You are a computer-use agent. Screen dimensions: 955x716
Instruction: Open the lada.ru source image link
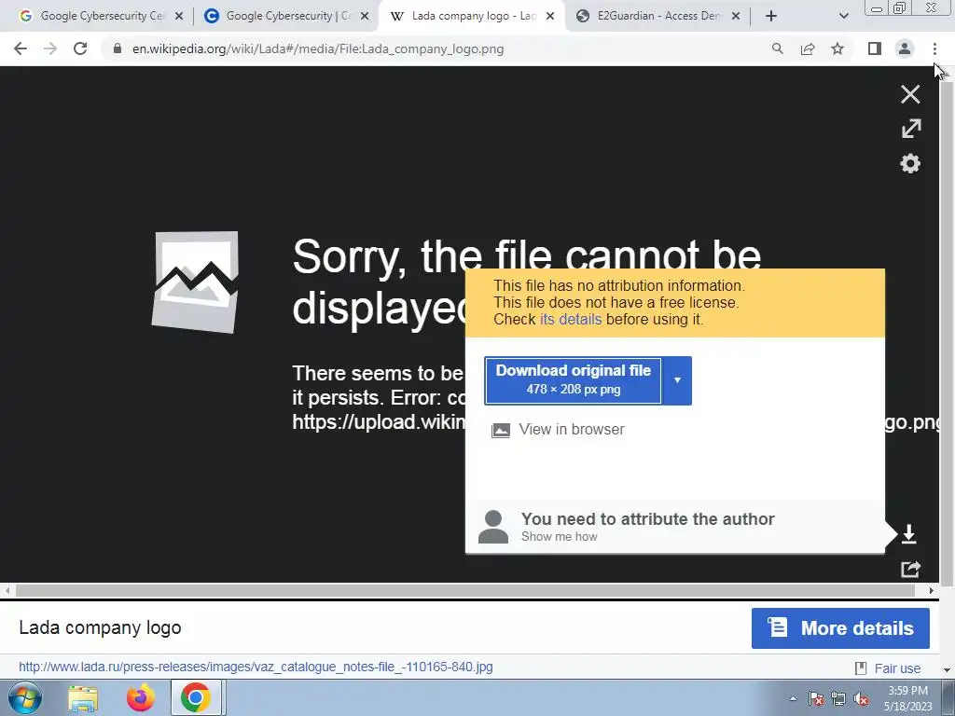pos(256,667)
